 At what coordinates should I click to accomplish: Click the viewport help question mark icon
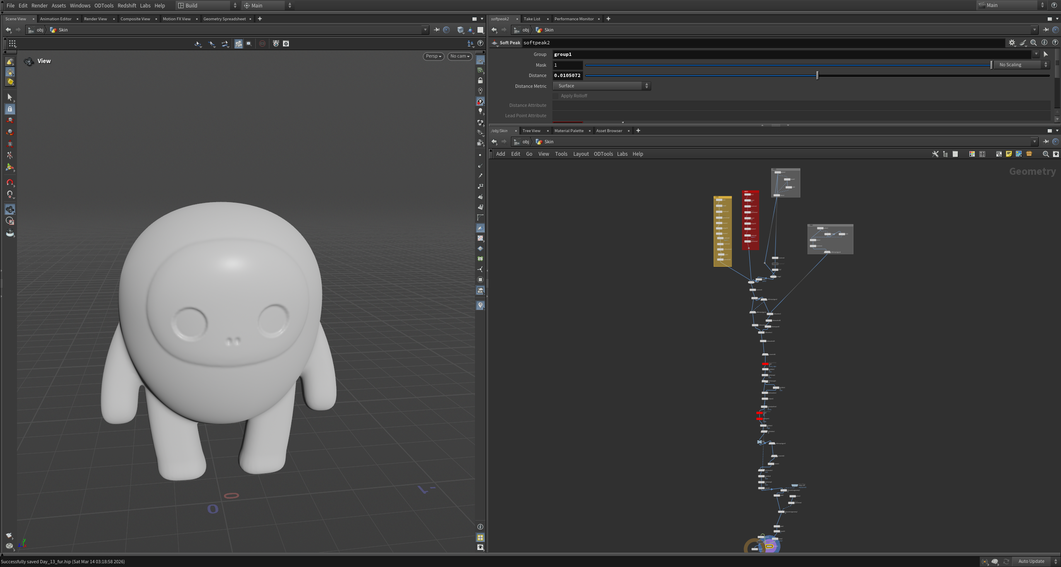[480, 43]
